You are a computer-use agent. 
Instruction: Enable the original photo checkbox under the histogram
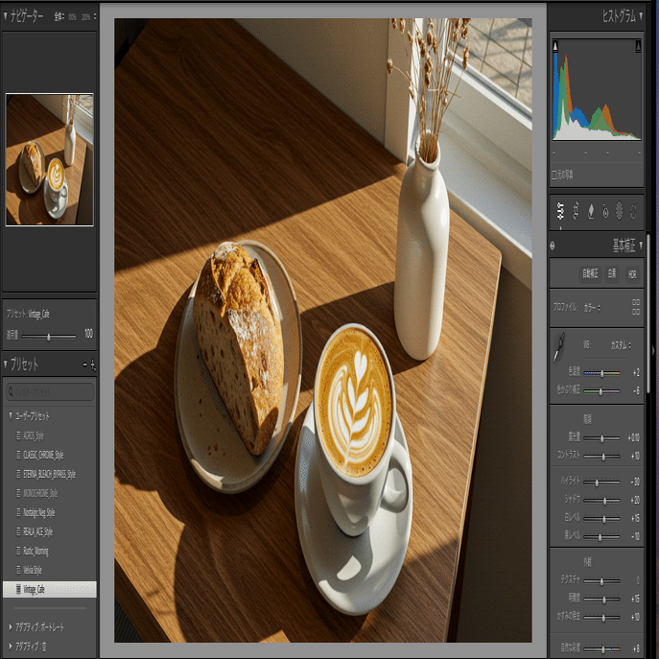pos(554,175)
